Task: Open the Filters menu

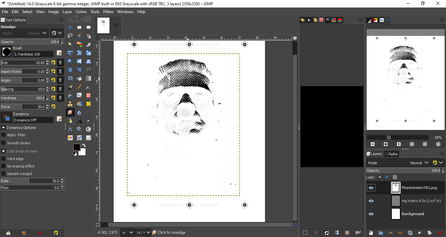Action: click(x=108, y=11)
